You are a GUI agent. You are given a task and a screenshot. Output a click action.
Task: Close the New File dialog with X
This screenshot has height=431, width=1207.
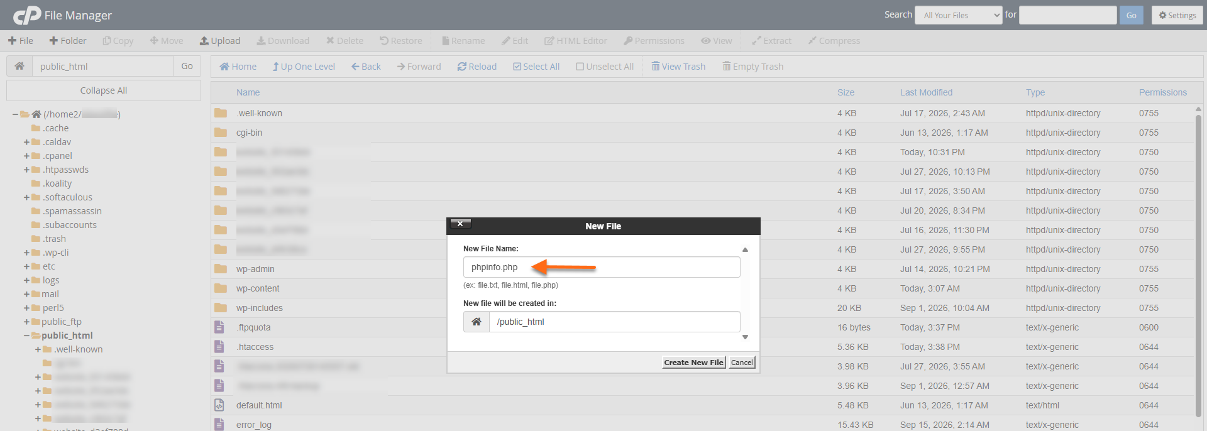click(x=460, y=224)
